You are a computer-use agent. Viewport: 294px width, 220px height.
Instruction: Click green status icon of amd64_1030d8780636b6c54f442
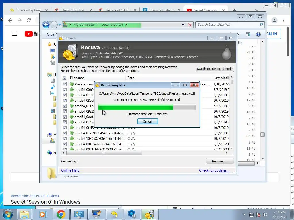(x=71, y=138)
